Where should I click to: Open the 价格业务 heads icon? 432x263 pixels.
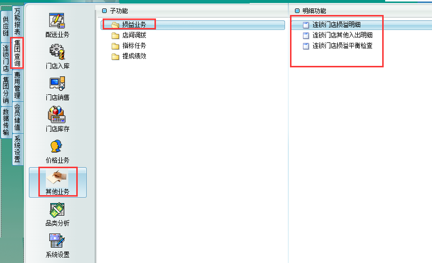pyautogui.click(x=56, y=146)
